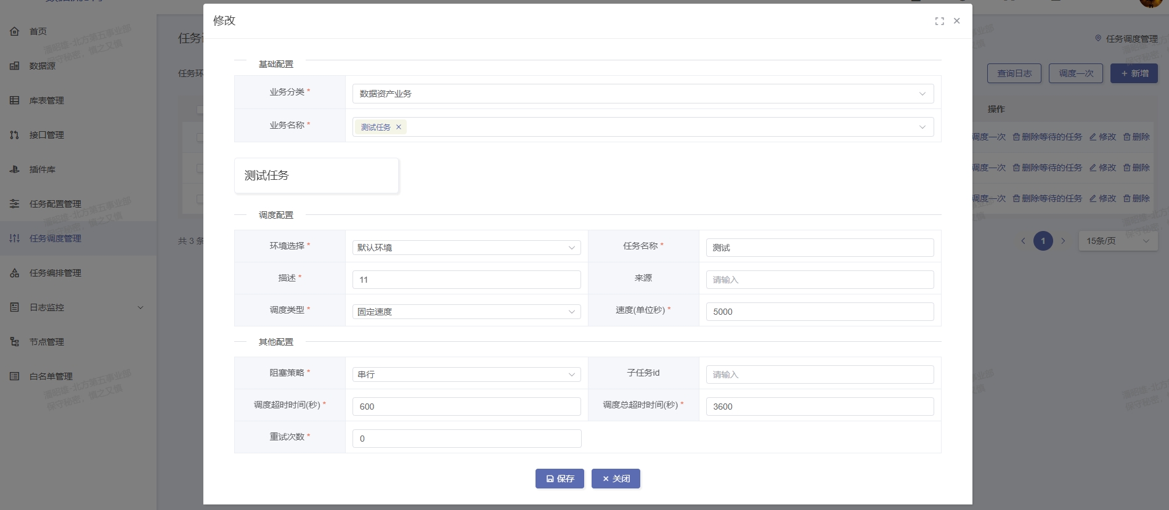Click the 节点管理 sidebar icon
Viewport: 1169px width, 510px height.
click(x=15, y=342)
